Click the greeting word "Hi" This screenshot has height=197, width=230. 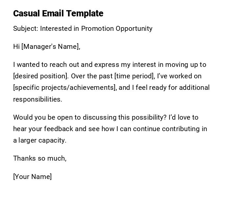[x=16, y=47]
